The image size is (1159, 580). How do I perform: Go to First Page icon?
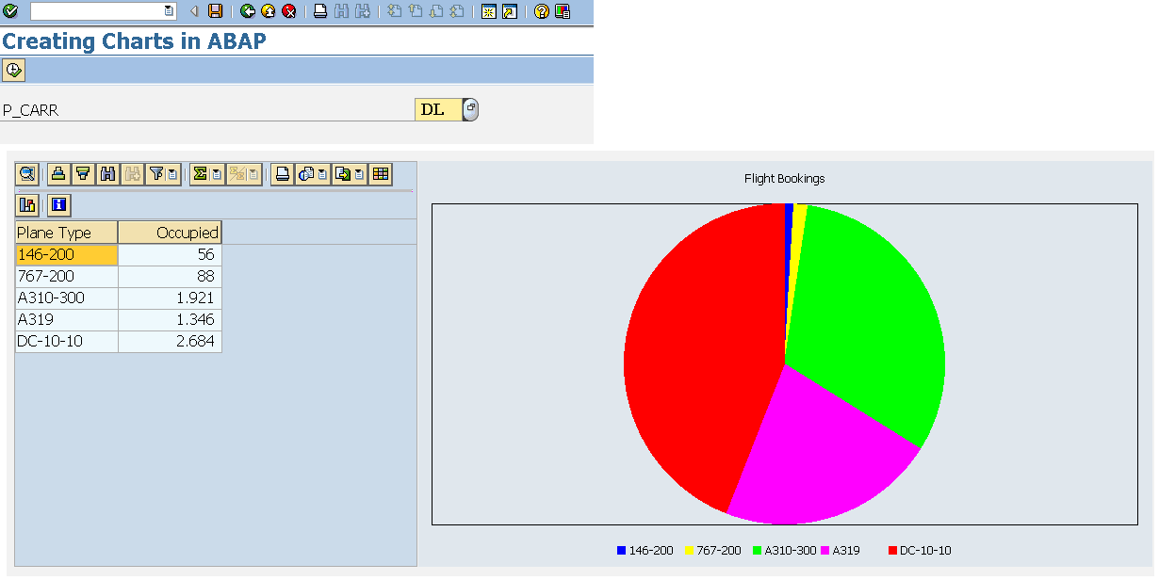(x=394, y=11)
